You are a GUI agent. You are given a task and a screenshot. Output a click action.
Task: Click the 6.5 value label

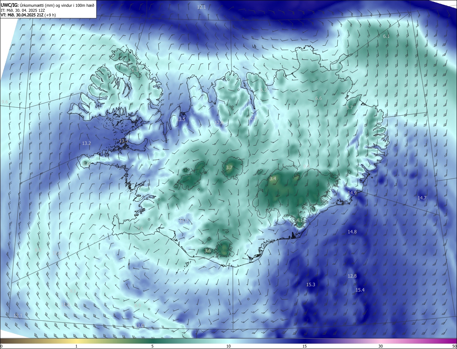264,90
